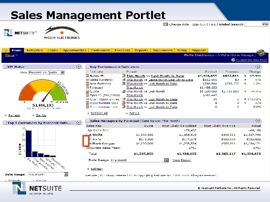Screen dimensions: 270x202
Task: Open the Top 5 Customers Date Range dropdown
Action: coord(66,174)
